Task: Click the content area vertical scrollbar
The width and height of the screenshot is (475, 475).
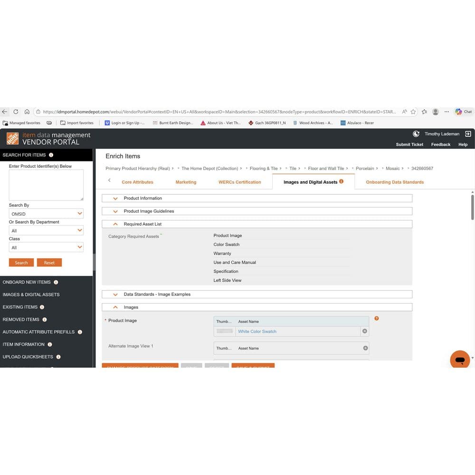Action: coord(472,207)
